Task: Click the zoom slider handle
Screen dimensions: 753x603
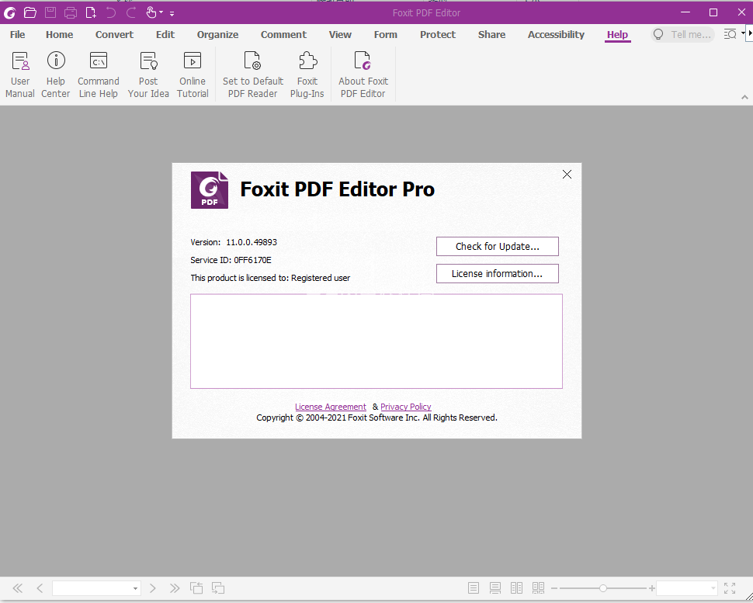Action: [x=603, y=588]
